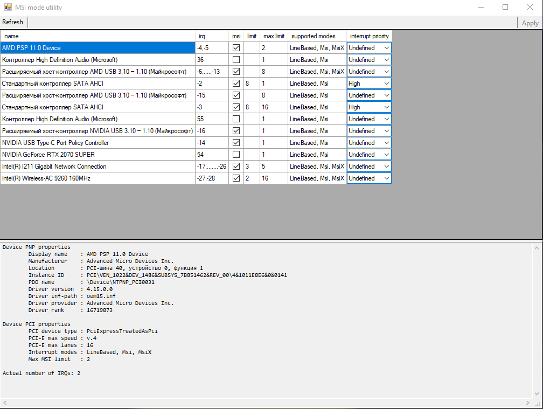Click the details pane scroll down arrow
Screen dimensions: 543x409
coord(537,394)
